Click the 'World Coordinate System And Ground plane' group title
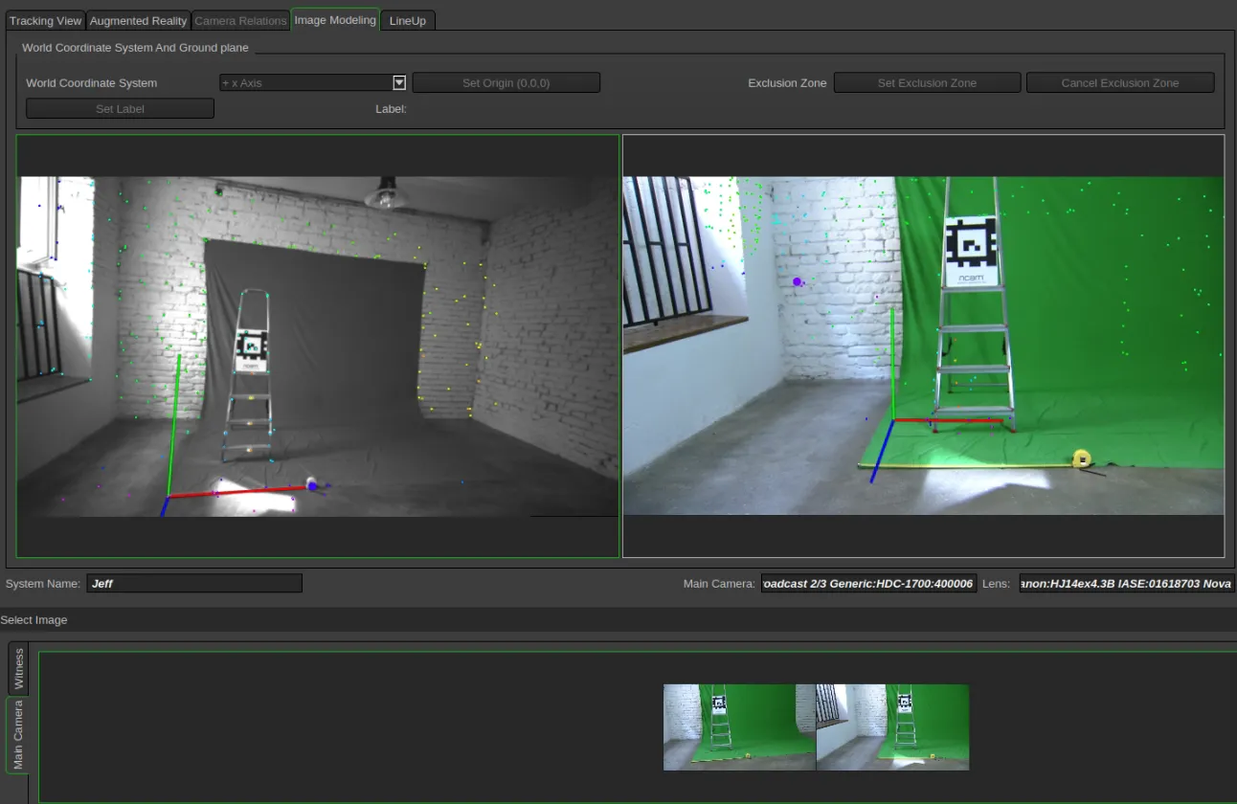The height and width of the screenshot is (804, 1237). click(x=135, y=48)
